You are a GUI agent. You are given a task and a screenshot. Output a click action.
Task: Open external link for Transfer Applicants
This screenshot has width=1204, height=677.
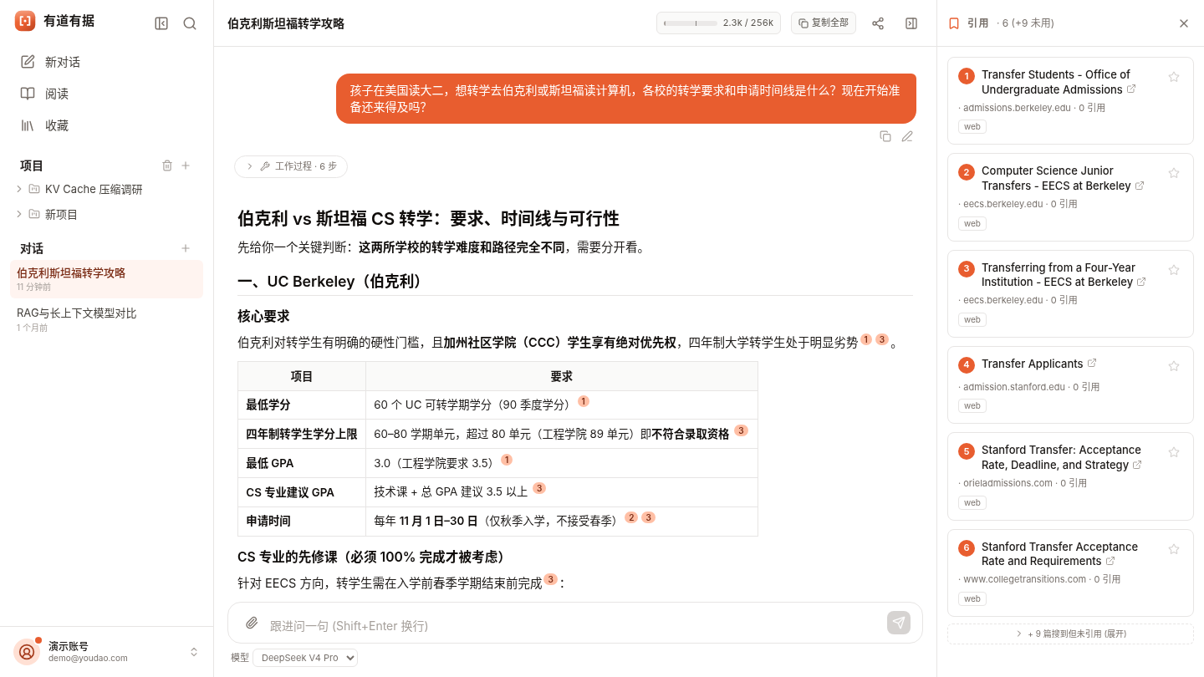(1092, 363)
